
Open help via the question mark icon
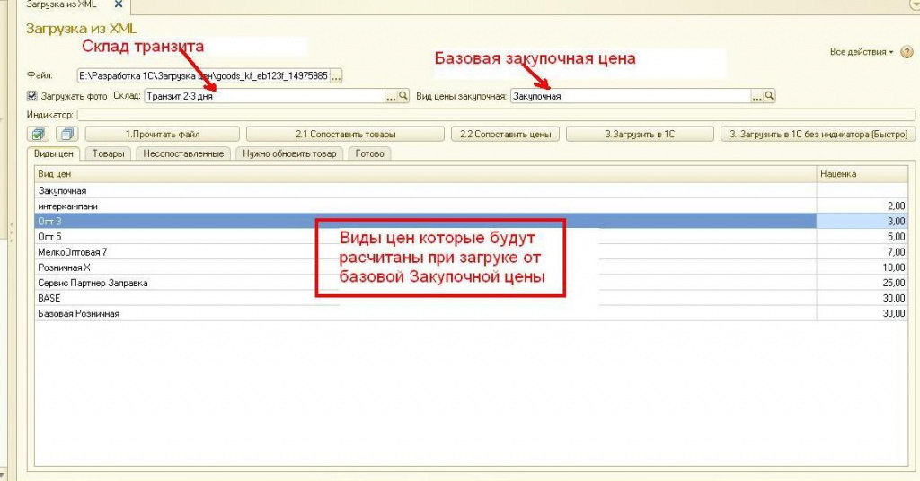pos(907,52)
